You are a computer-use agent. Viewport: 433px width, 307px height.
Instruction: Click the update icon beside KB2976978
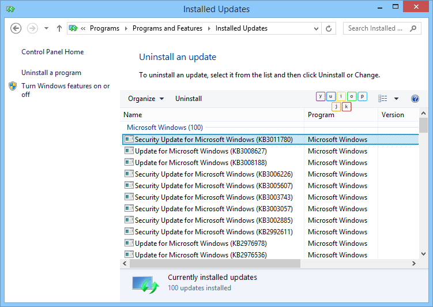tap(129, 243)
